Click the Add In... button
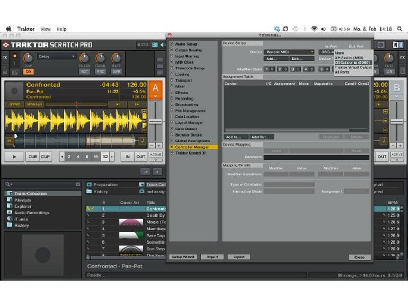The image size is (408, 306). point(234,137)
